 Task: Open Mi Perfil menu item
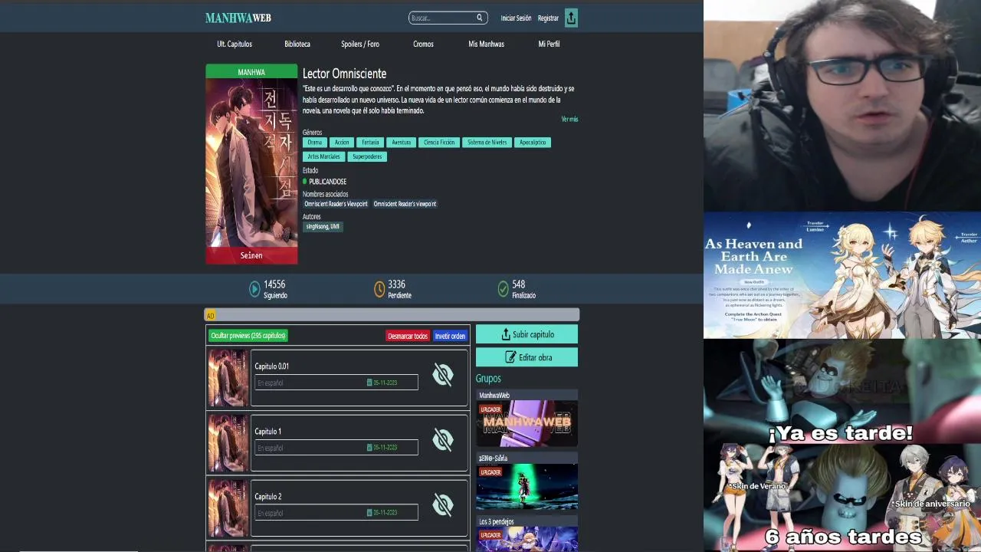(549, 44)
